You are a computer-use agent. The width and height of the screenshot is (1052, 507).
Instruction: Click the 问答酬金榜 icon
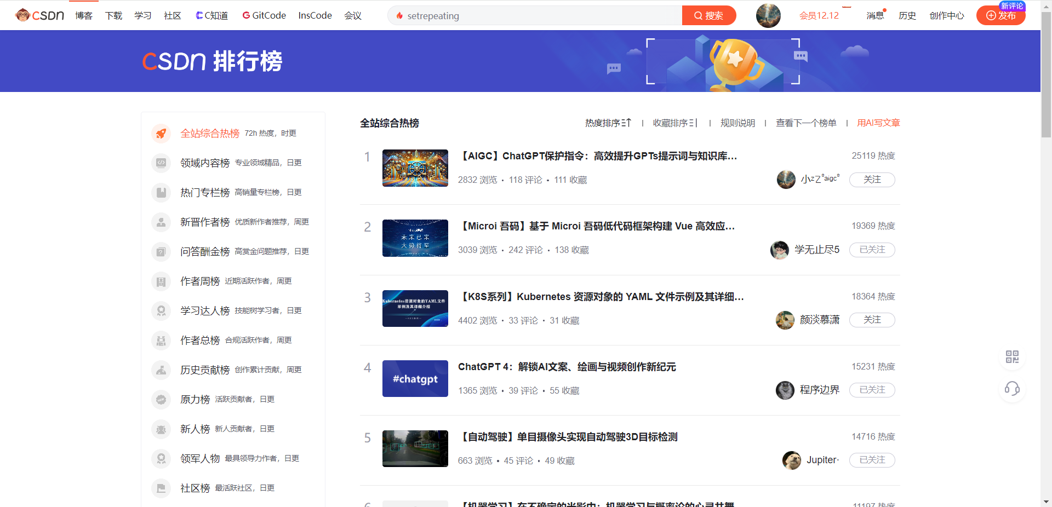tap(161, 251)
